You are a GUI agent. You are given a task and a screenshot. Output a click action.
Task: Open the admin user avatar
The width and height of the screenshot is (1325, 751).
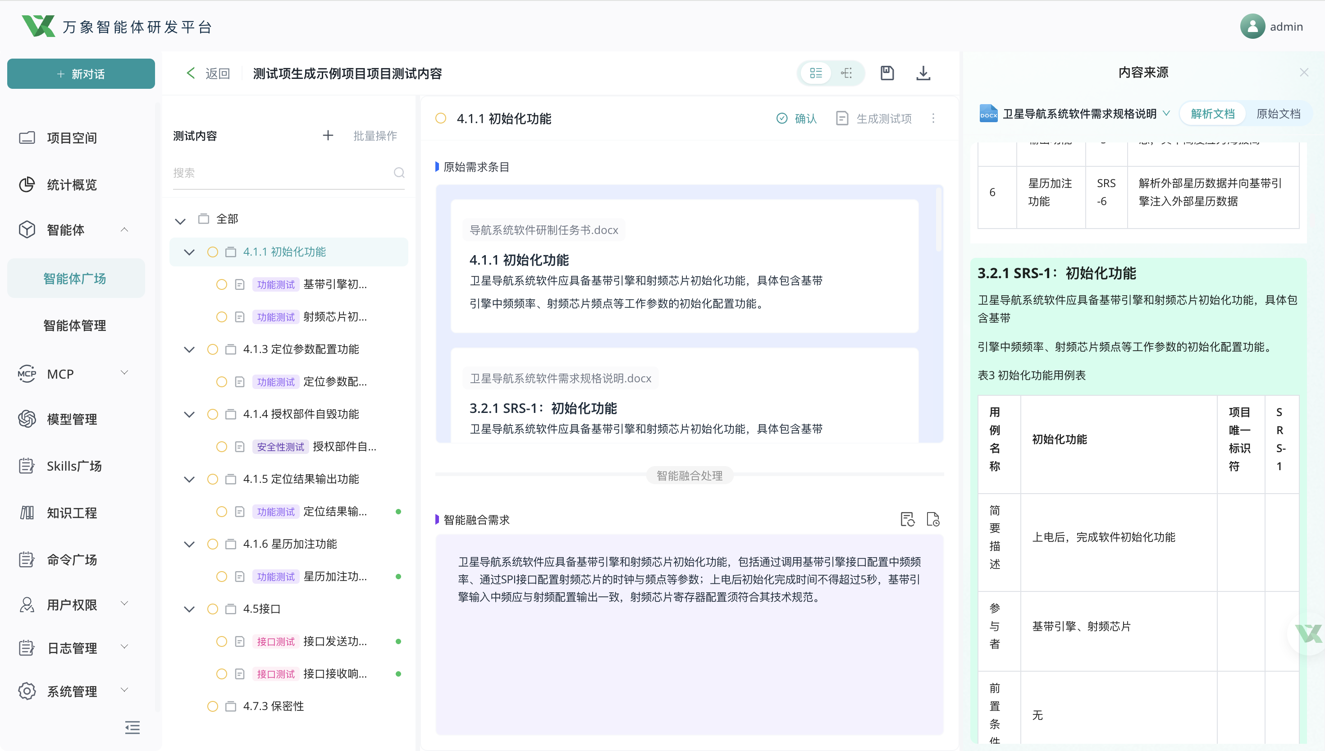(x=1252, y=26)
